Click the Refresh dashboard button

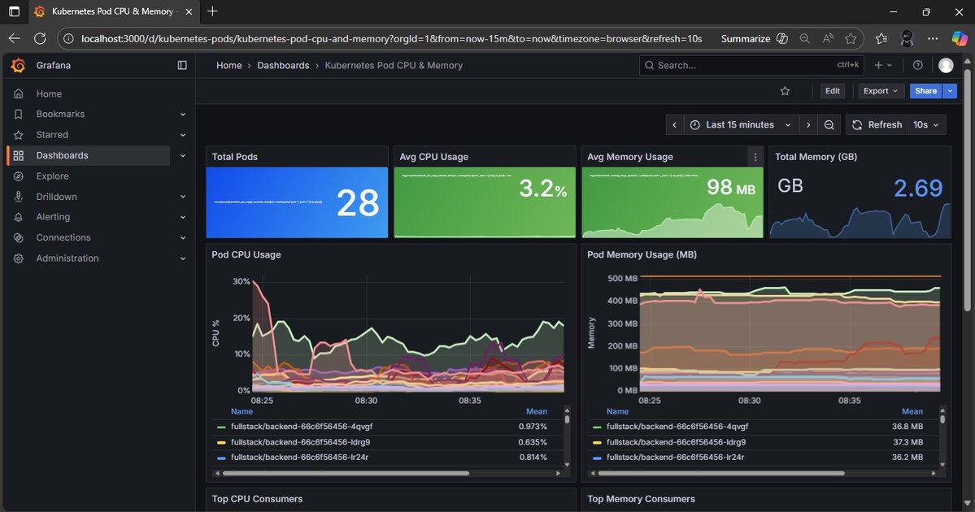877,125
